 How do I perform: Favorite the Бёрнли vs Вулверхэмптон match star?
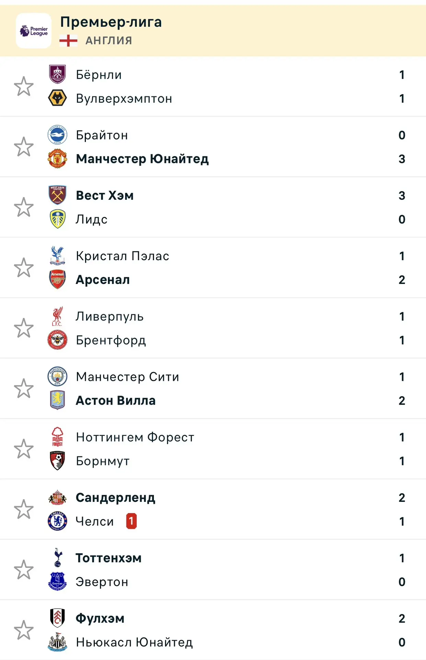[x=24, y=86]
